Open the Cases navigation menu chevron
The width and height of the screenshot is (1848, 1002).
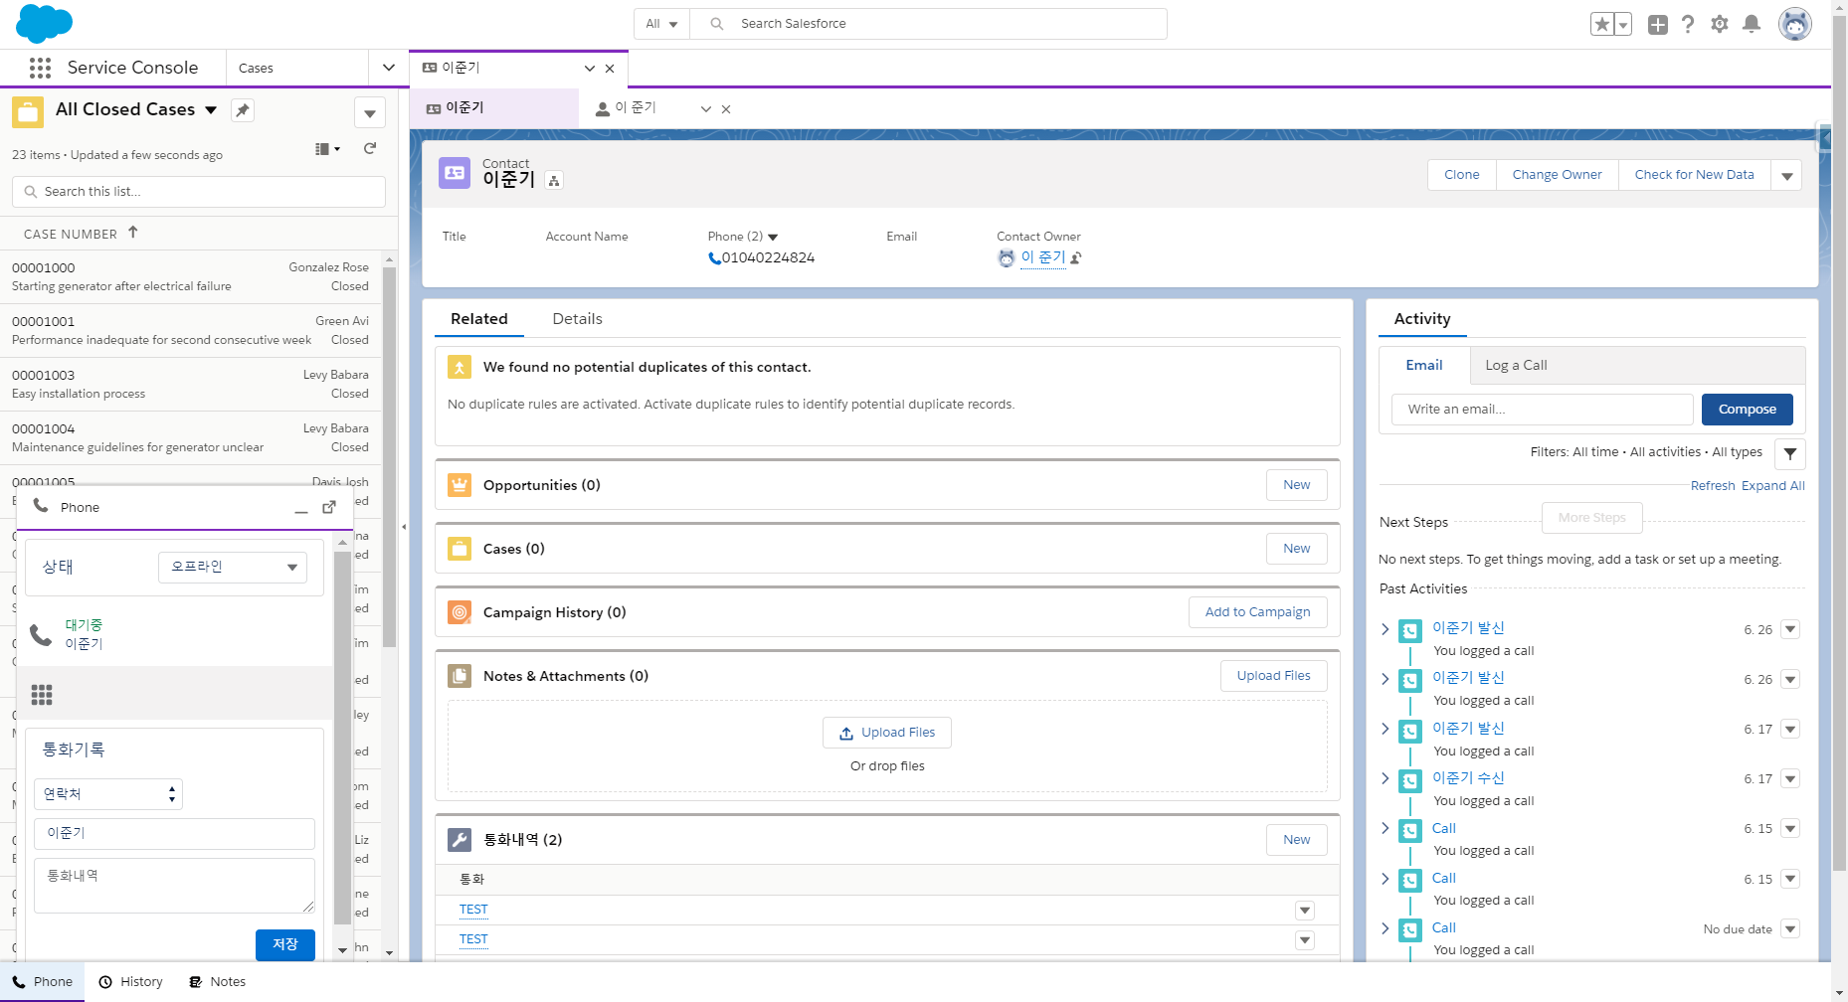click(x=389, y=68)
